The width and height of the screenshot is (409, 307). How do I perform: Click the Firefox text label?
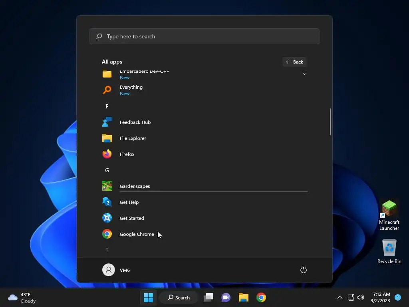(127, 154)
